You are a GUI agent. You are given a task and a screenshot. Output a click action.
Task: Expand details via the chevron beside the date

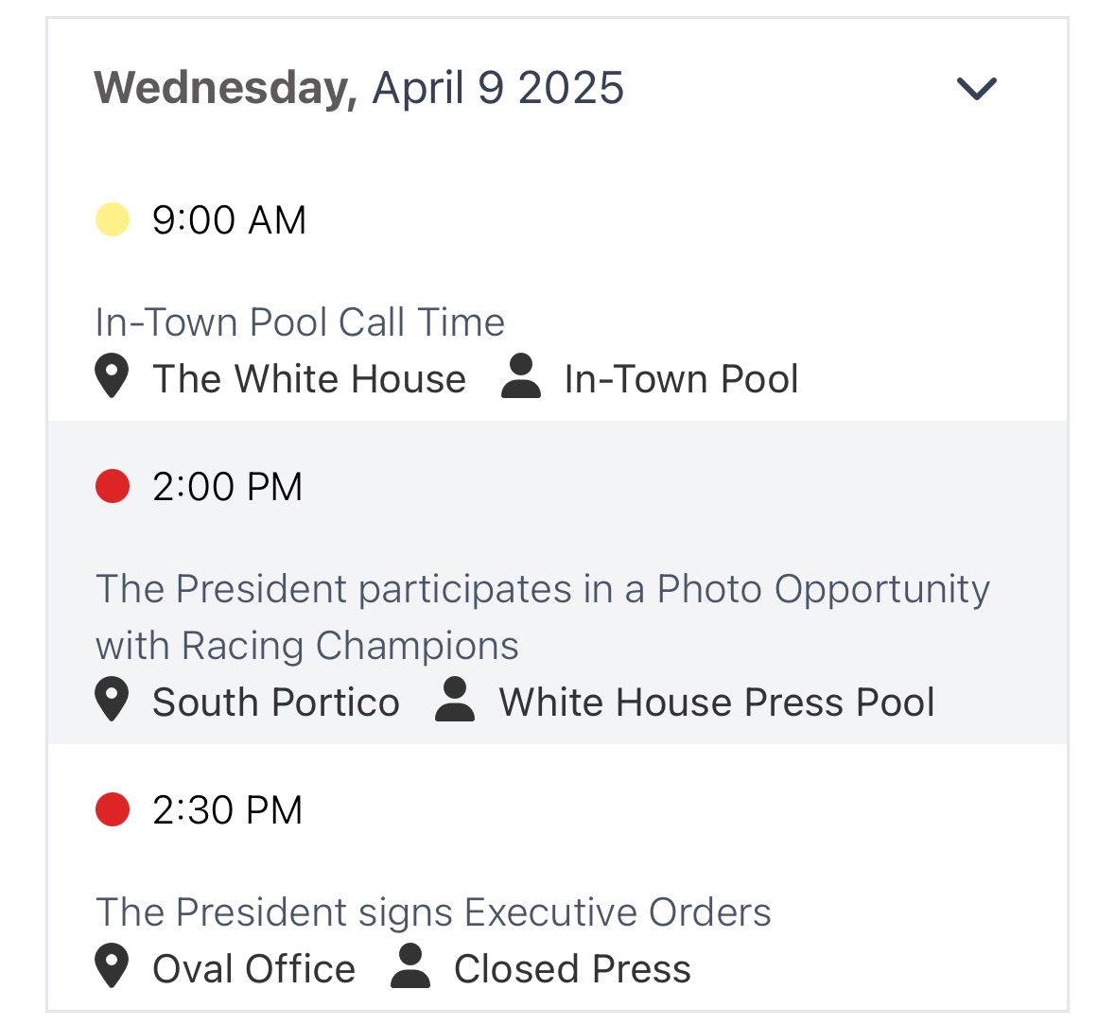tap(978, 88)
